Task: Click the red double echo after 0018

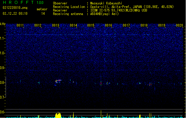Action: tap(150, 84)
